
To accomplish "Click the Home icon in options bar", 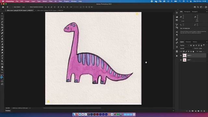I will [x=3, y=7].
